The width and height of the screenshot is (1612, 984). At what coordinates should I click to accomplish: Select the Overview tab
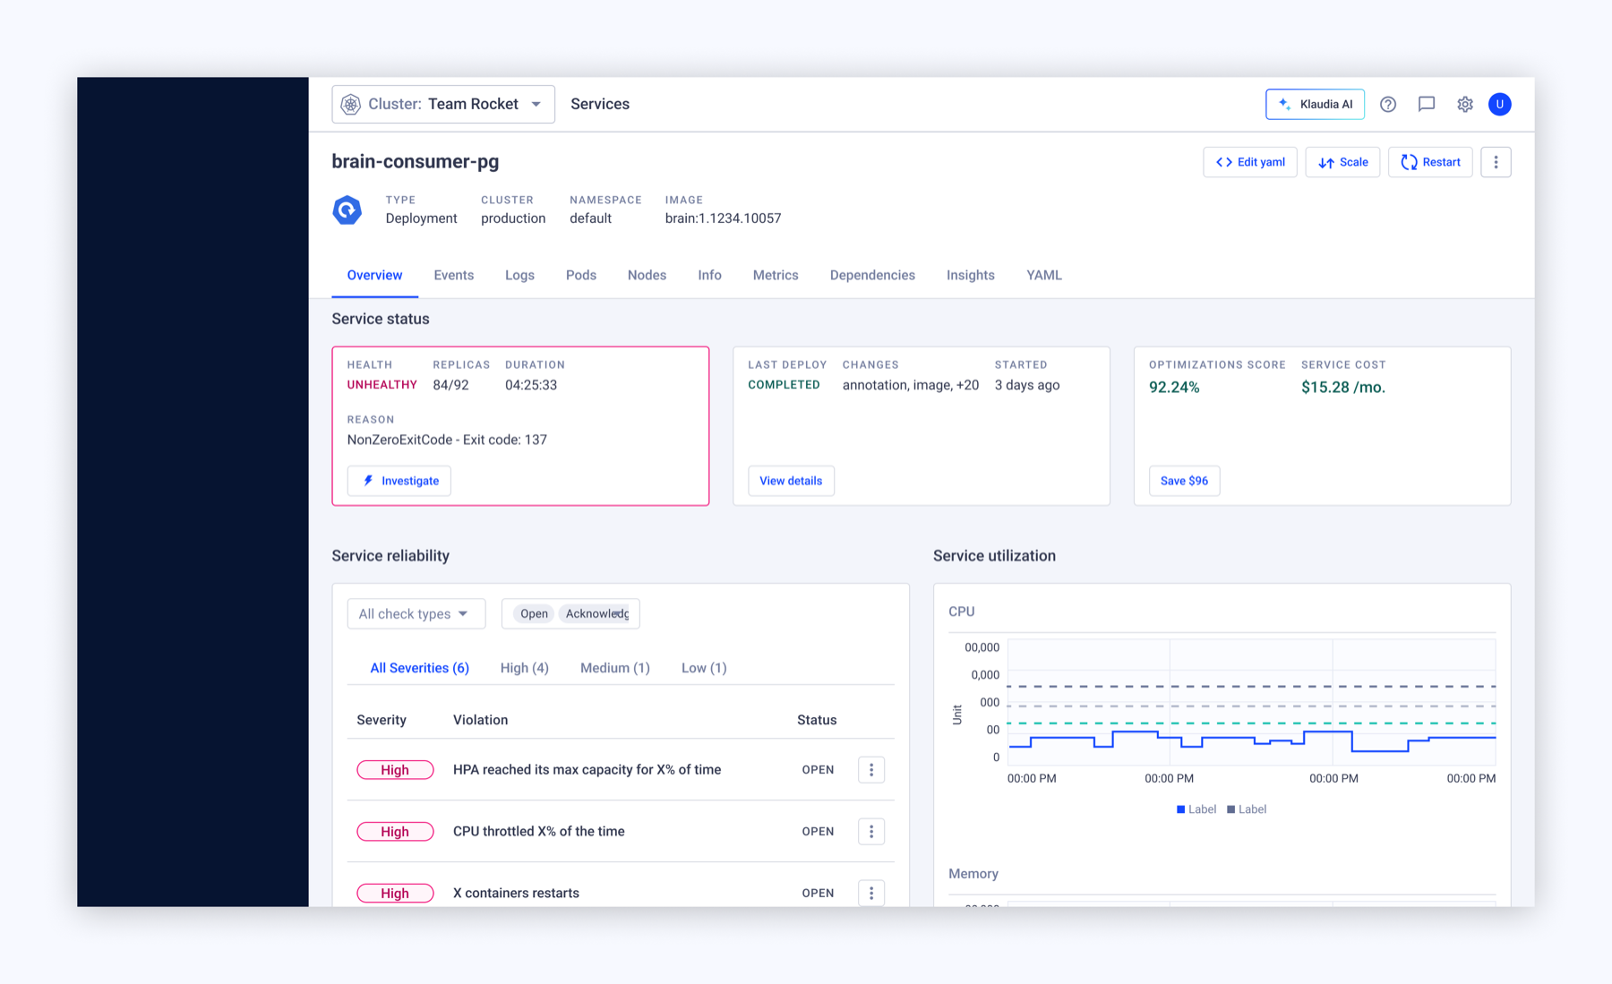pos(374,275)
